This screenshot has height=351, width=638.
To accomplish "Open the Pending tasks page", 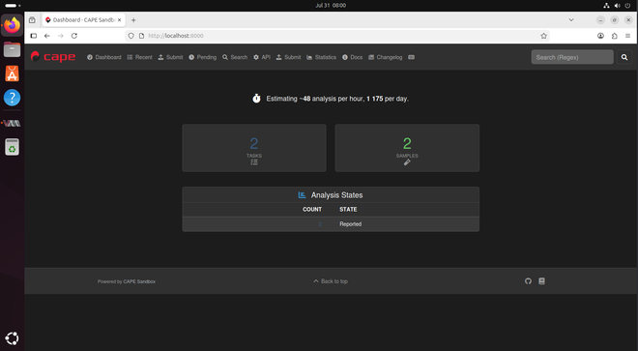I will pyautogui.click(x=203, y=57).
